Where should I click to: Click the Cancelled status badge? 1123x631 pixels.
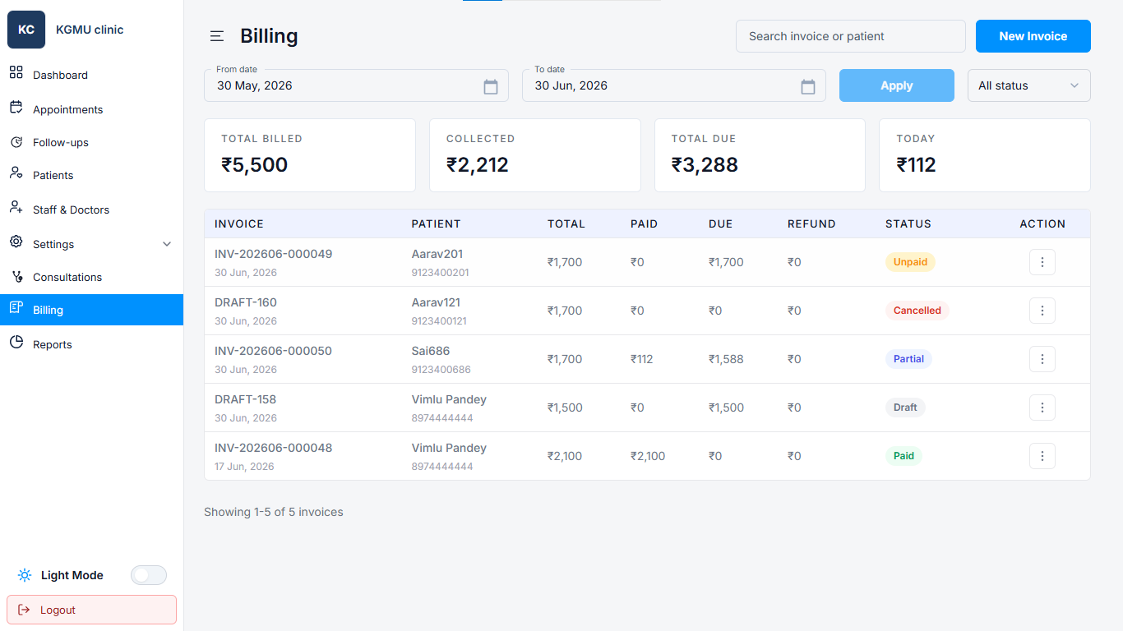click(x=917, y=311)
